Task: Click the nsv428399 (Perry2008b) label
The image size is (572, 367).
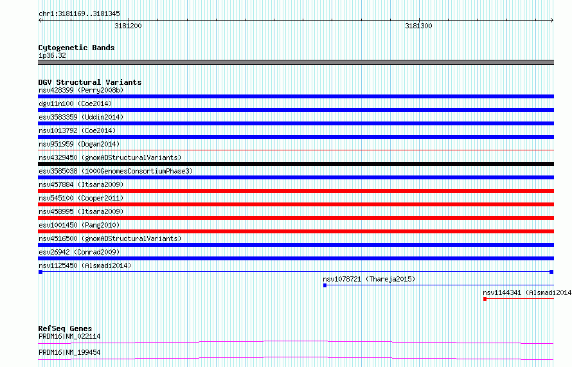Action: [81, 90]
